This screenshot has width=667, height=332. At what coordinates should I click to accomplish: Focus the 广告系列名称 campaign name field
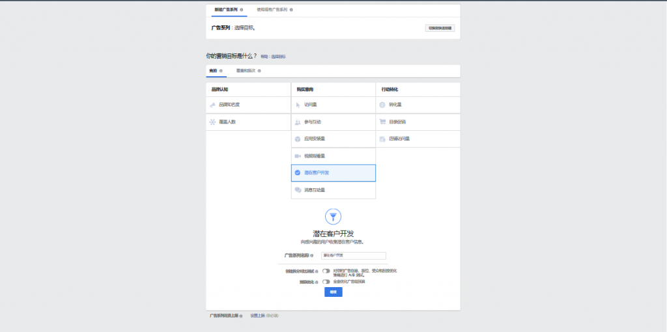coord(354,255)
